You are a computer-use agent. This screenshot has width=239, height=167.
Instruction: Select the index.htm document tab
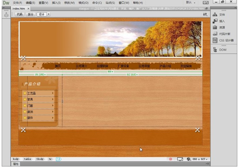coord(18,9)
